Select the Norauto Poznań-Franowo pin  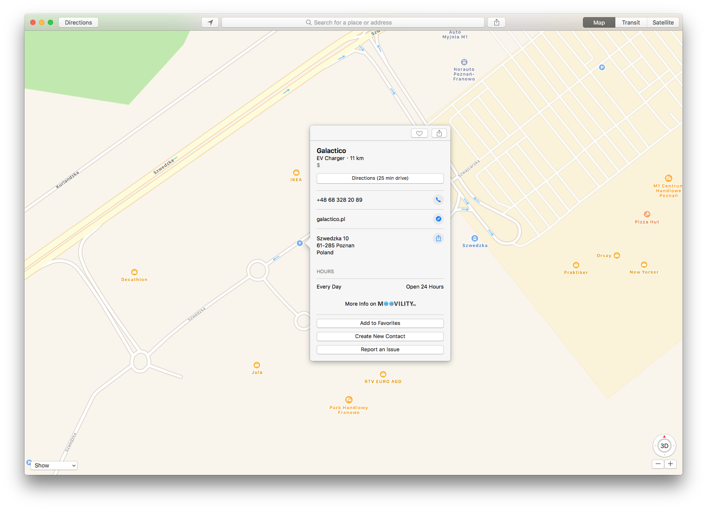(464, 62)
